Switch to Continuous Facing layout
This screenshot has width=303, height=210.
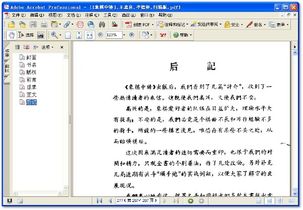[280, 201]
